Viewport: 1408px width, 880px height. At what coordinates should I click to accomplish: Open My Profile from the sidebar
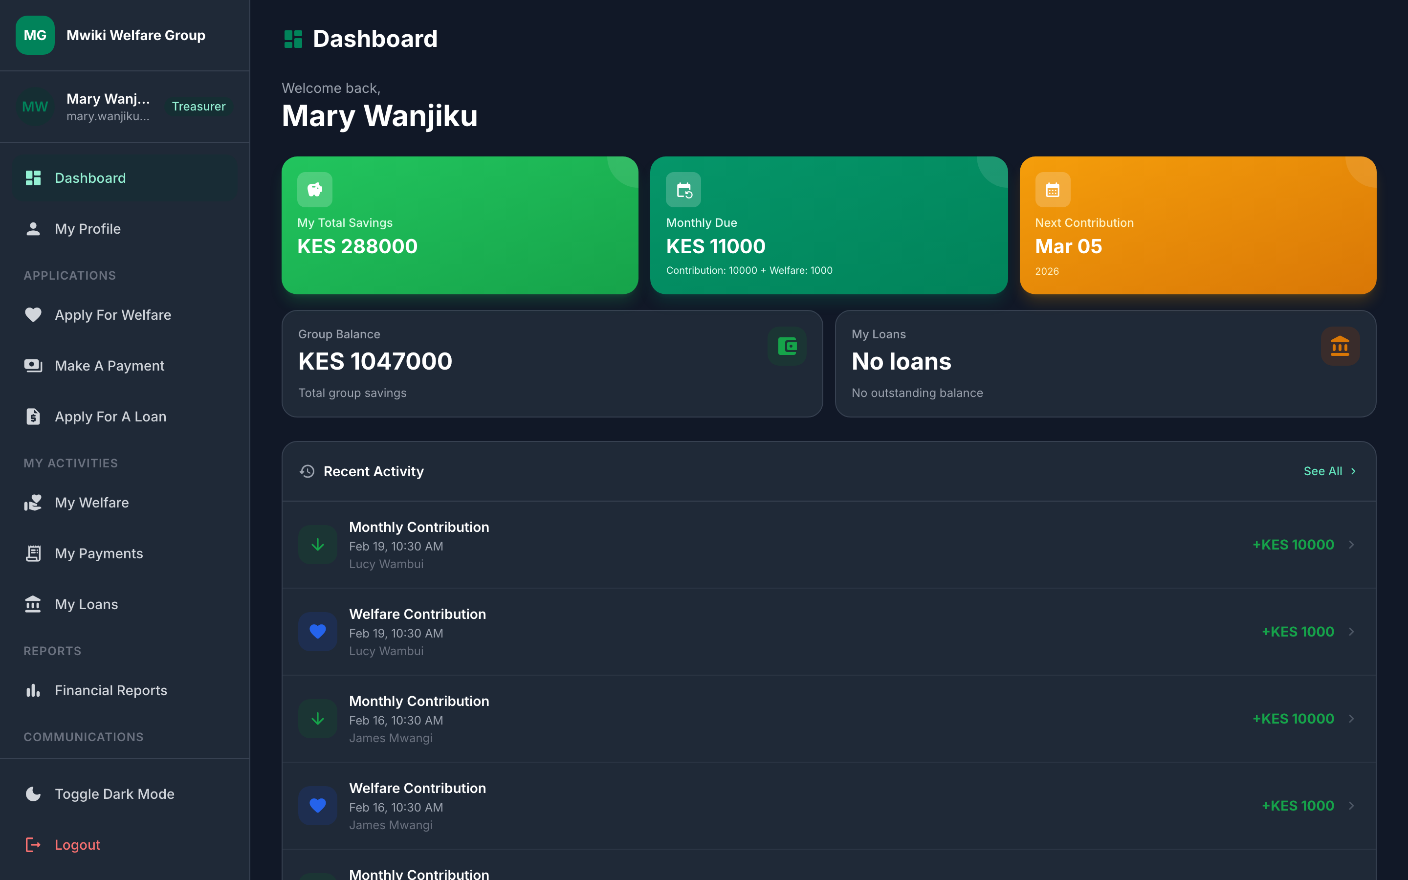click(x=88, y=228)
